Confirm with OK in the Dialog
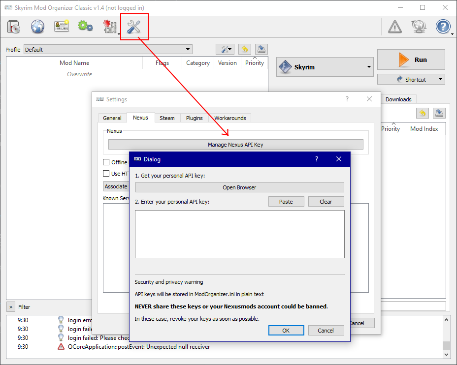Viewport: 457px width, 365px height. point(286,331)
